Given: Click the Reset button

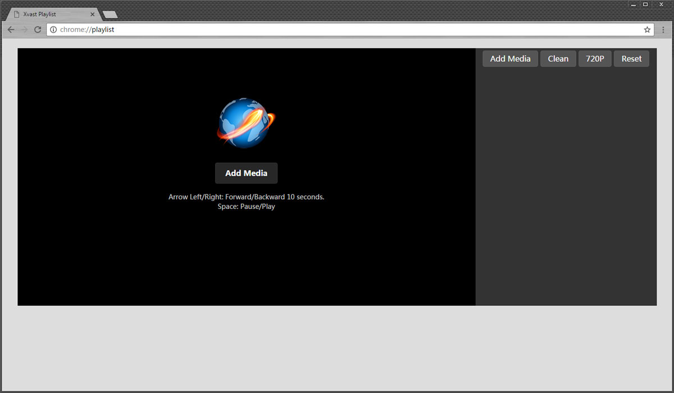Looking at the screenshot, I should [631, 58].
